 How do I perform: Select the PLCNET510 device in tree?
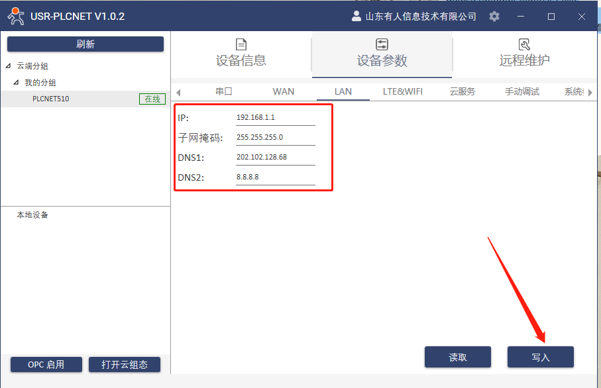click(51, 99)
